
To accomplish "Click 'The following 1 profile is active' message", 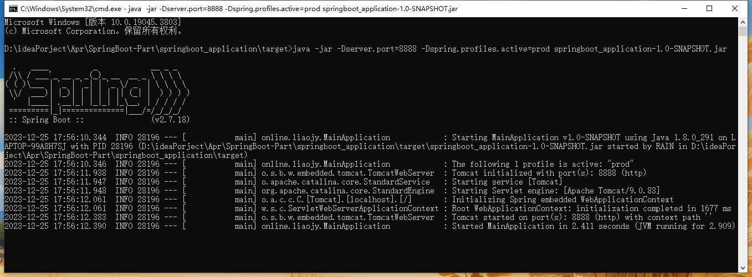I will (543, 164).
